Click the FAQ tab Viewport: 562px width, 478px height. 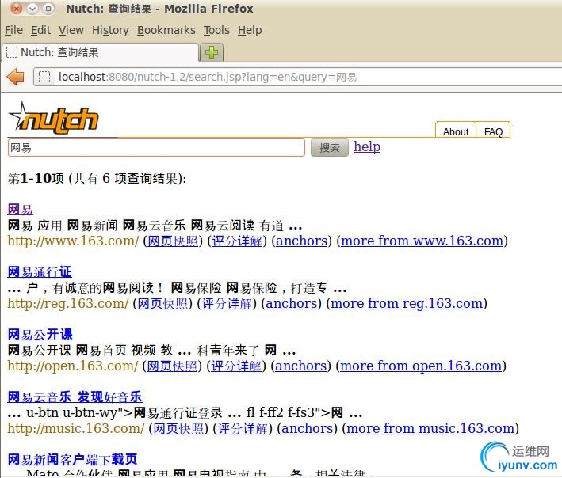[493, 131]
